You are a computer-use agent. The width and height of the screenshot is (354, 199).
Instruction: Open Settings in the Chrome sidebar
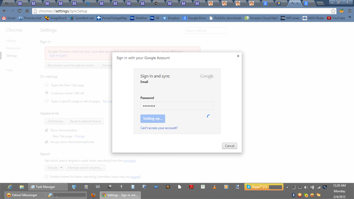(12, 56)
